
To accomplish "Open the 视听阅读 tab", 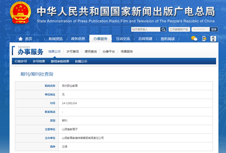I will 168,39.
